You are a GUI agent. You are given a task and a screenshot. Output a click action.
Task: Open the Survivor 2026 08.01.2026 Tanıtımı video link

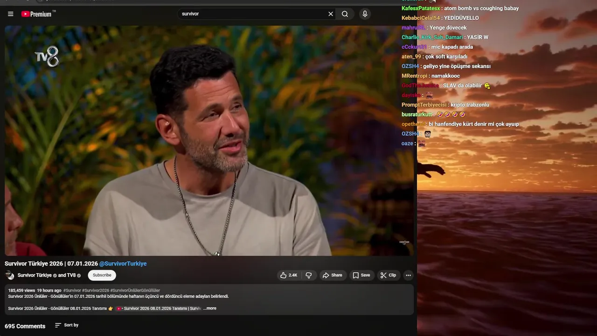158,308
